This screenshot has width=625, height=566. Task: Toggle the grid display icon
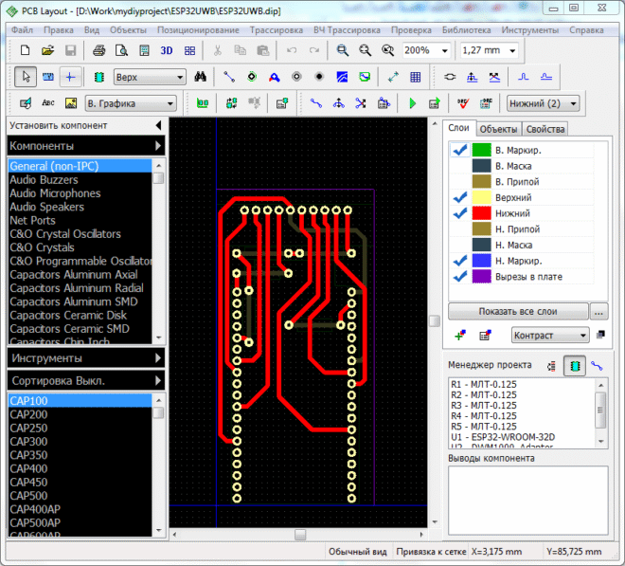point(416,77)
